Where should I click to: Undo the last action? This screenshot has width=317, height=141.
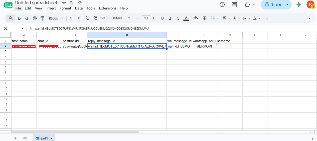coord(19,18)
